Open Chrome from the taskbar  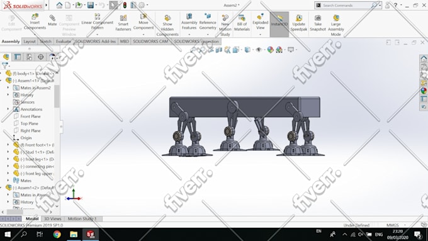click(x=57, y=234)
